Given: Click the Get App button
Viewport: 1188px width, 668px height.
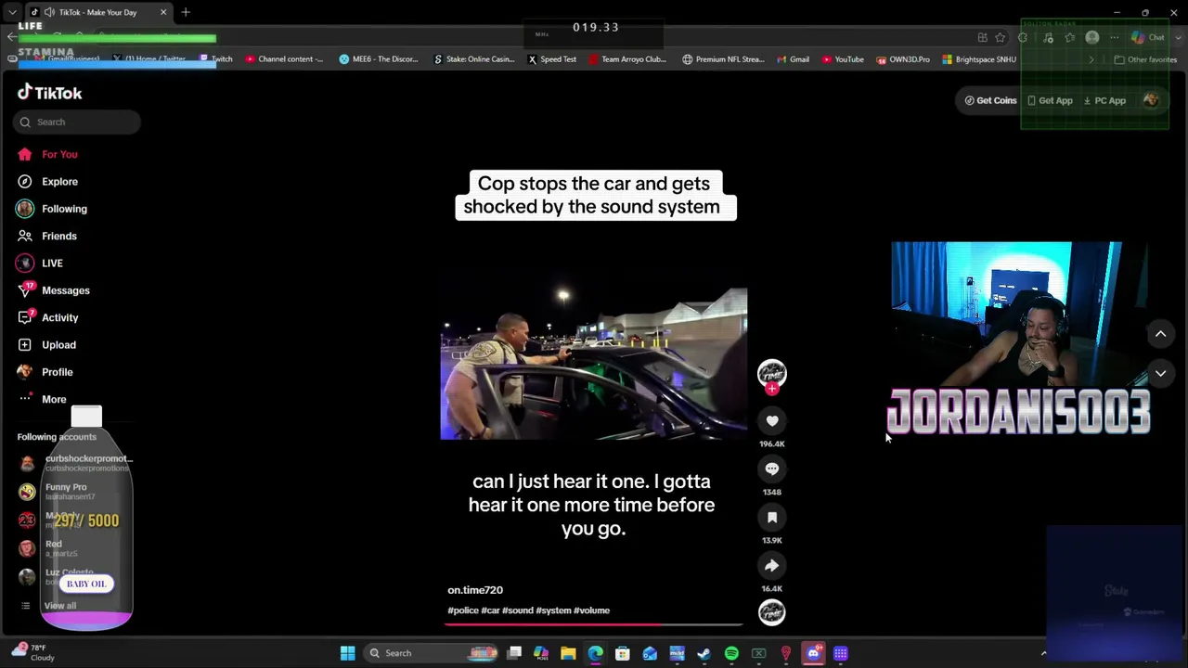Looking at the screenshot, I should 1050,100.
